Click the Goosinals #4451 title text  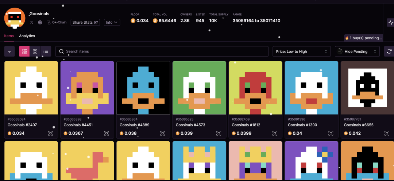click(78, 125)
